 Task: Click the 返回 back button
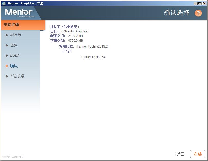pos(180,154)
